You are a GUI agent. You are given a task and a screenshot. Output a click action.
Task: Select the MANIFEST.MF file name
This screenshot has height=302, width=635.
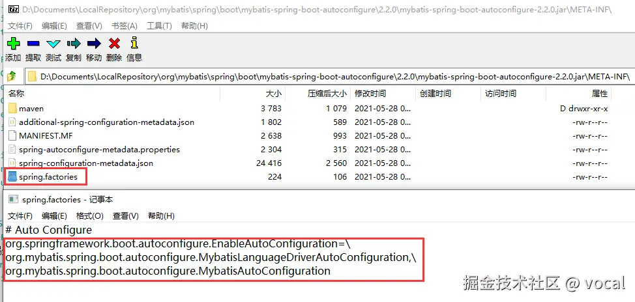point(46,136)
